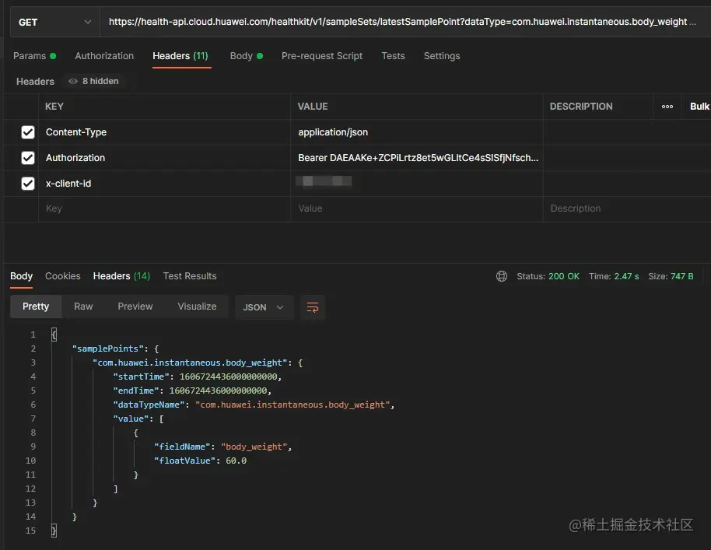Click the "dataTypeName" line in response

(x=254, y=405)
